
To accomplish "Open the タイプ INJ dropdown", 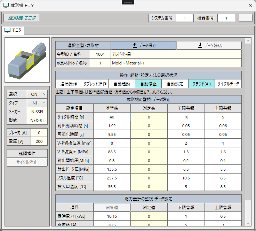I will 37,103.
